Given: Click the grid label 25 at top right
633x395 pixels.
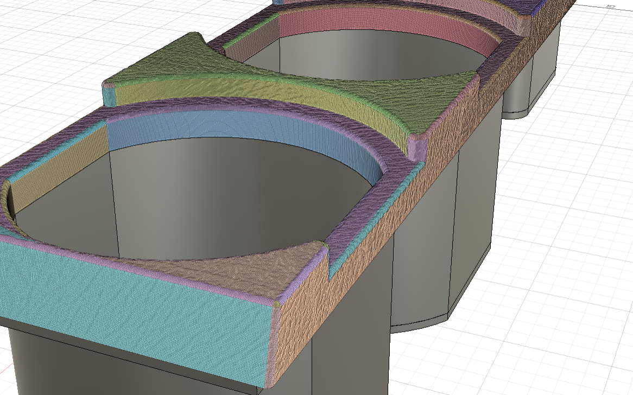Looking at the screenshot, I should pyautogui.click(x=610, y=7).
